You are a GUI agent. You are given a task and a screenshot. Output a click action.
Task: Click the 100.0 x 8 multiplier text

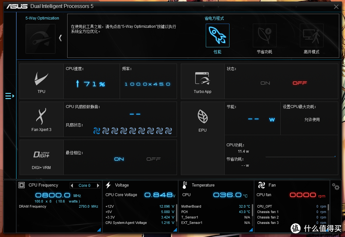[x=43, y=201]
